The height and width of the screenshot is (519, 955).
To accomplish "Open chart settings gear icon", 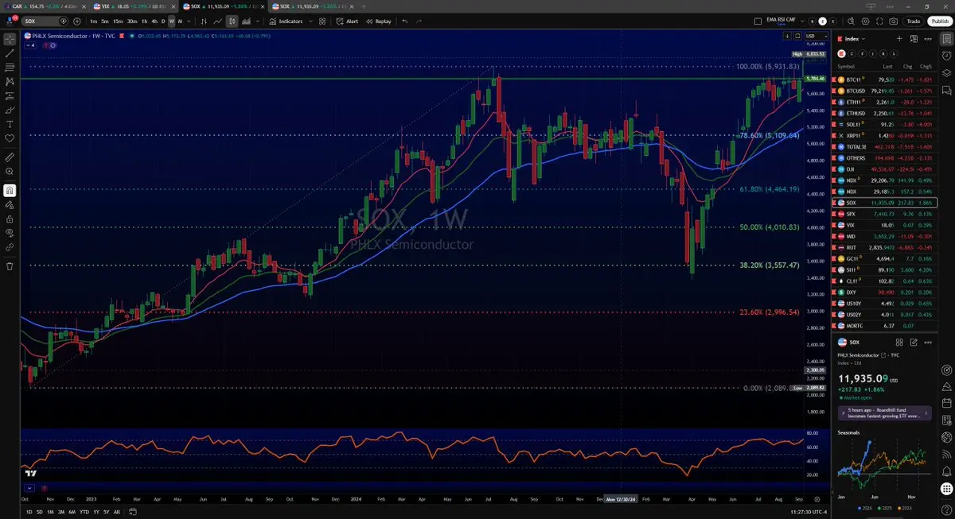I will tap(866, 21).
